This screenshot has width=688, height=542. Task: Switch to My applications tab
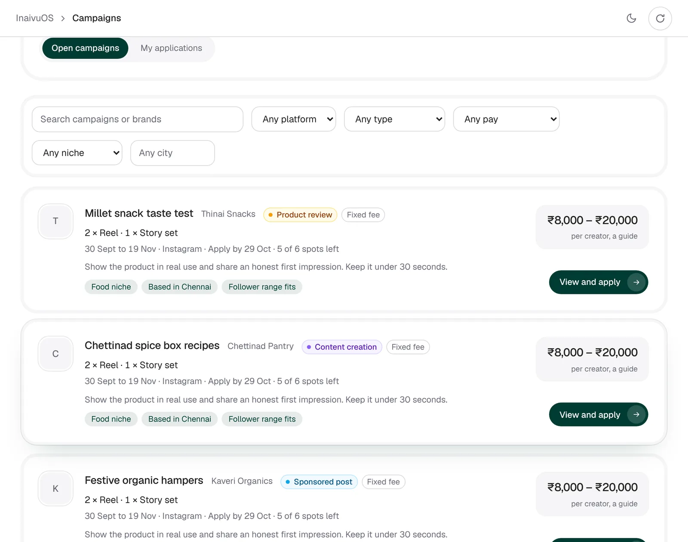coord(171,48)
